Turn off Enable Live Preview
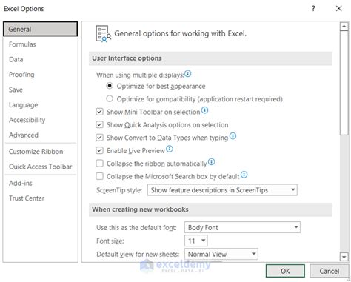The width and height of the screenshot is (351, 282). pos(99,150)
